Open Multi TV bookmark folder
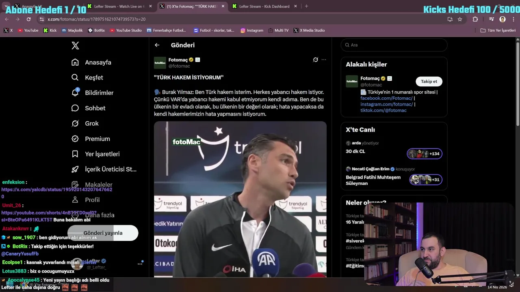This screenshot has height=292, width=520. coord(278,30)
